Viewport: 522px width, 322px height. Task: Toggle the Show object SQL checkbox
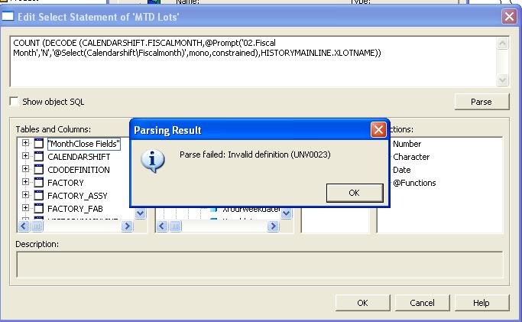(15, 102)
